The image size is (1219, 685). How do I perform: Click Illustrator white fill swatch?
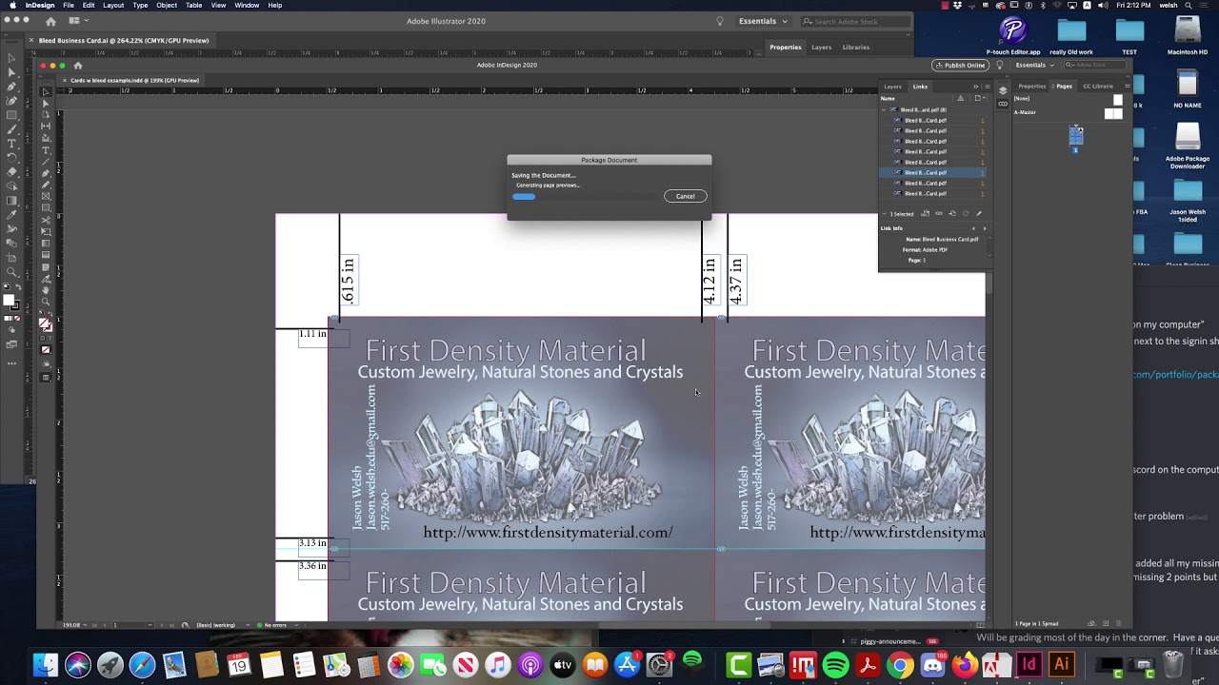coord(8,300)
